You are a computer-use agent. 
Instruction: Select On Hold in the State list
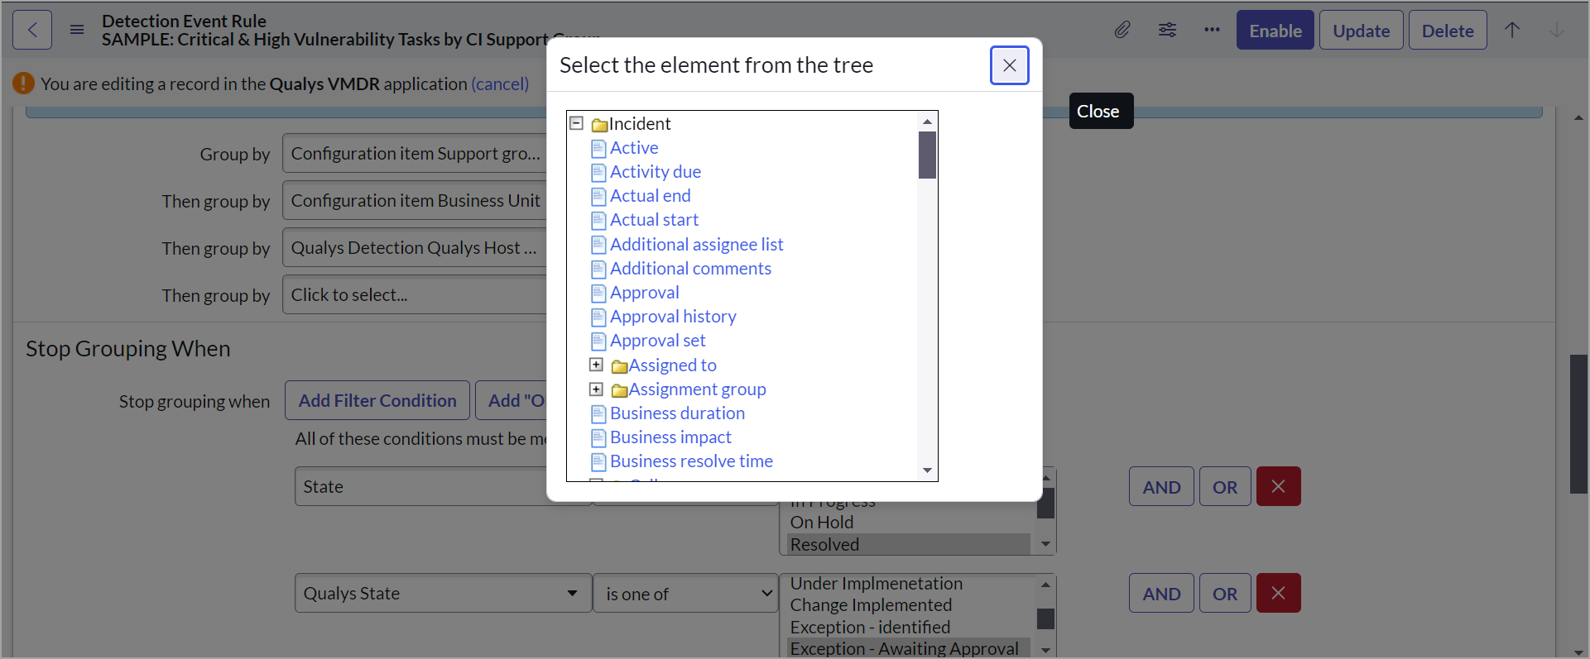[908, 523]
